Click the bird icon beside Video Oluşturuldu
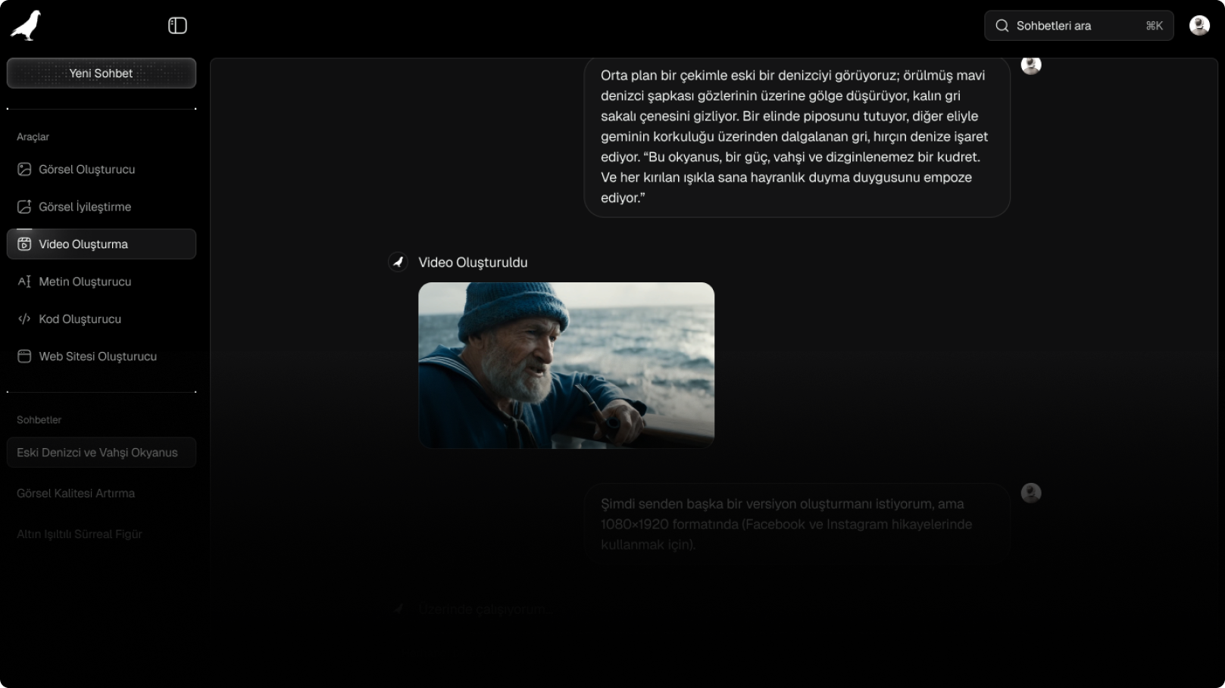 (398, 262)
